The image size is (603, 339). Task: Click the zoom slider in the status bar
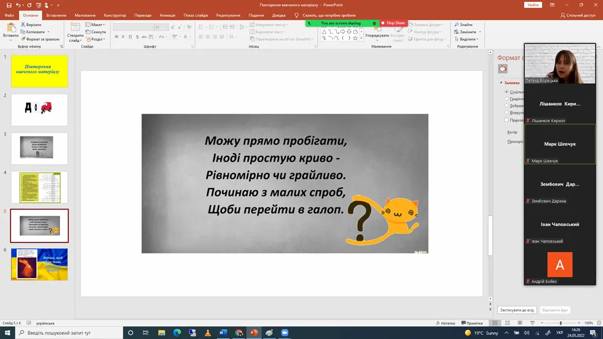coord(560,323)
